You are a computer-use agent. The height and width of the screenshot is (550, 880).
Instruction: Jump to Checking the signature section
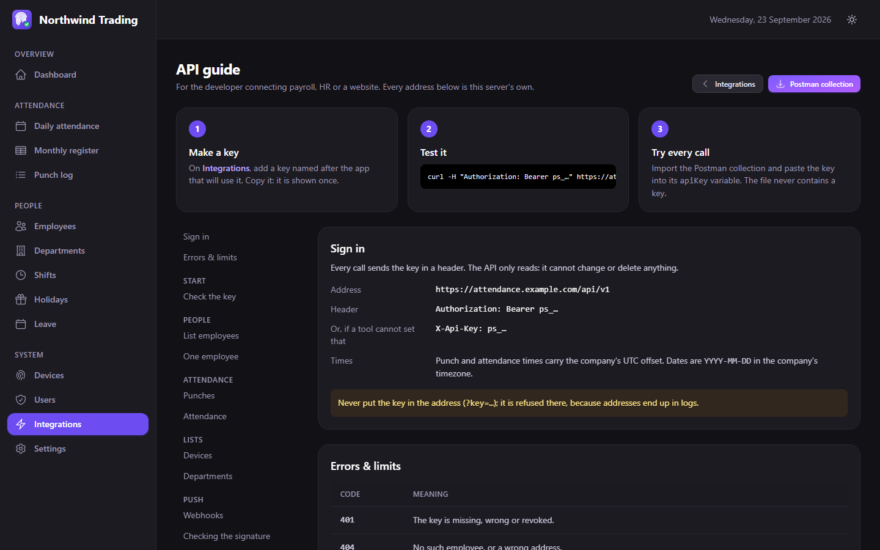(x=227, y=536)
